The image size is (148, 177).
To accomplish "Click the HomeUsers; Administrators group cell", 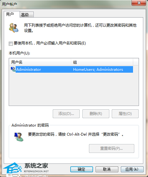I will [98, 70].
